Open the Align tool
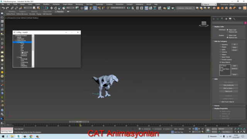The width and height of the screenshot is (247, 139). [x=133, y=8]
